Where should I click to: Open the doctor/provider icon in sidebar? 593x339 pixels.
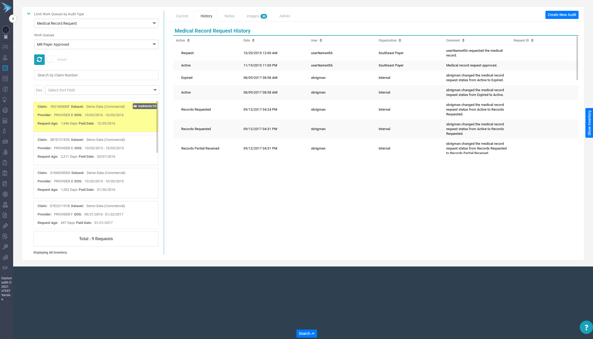pos(5,58)
